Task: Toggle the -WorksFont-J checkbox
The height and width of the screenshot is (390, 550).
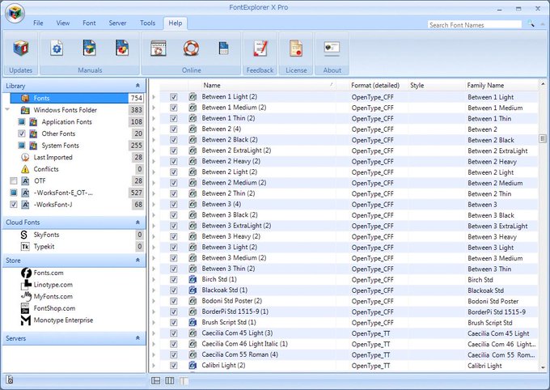Action: (x=13, y=205)
